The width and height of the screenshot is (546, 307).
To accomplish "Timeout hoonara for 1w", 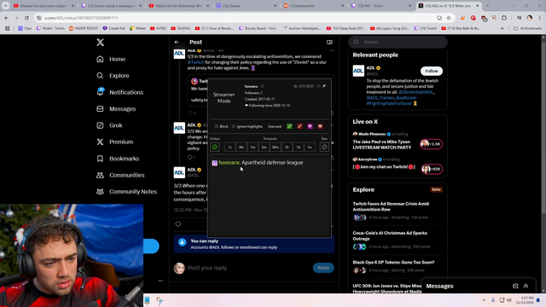I will [x=310, y=148].
